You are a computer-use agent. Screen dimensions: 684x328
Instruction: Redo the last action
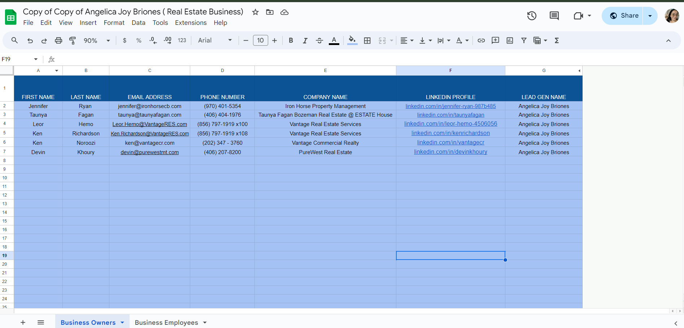coord(44,40)
